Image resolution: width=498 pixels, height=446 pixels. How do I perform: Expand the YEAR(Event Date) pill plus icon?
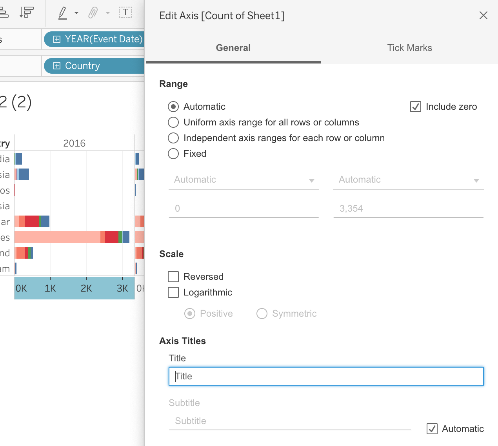[57, 39]
